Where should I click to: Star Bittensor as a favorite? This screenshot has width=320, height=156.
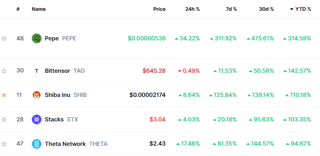(x=4, y=71)
